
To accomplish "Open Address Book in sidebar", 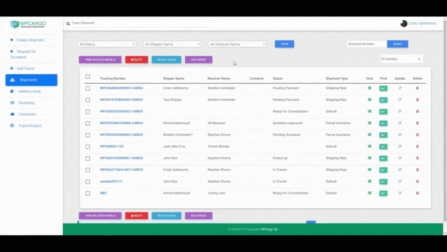I will pos(29,91).
